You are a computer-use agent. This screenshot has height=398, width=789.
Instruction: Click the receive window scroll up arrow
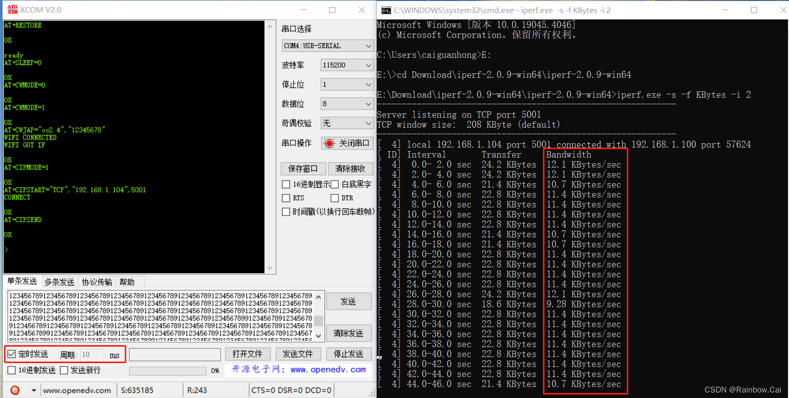click(270, 26)
